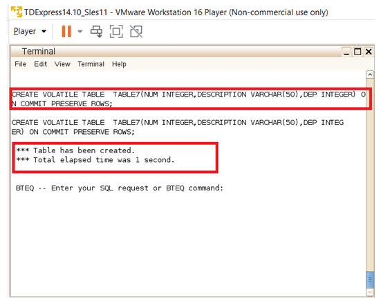Click the VMware Workstation logo icon
This screenshot has width=381, height=305.
click(17, 12)
